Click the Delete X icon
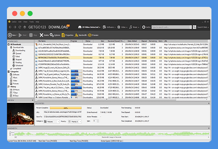The height and width of the screenshot is (149, 218). (41, 35)
